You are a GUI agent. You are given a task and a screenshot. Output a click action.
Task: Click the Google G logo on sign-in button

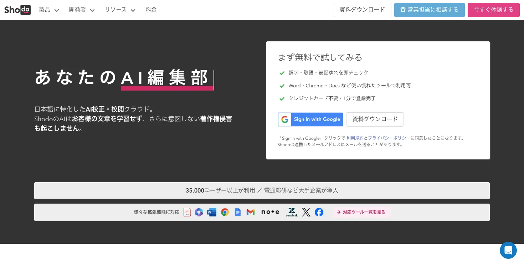pos(285,119)
